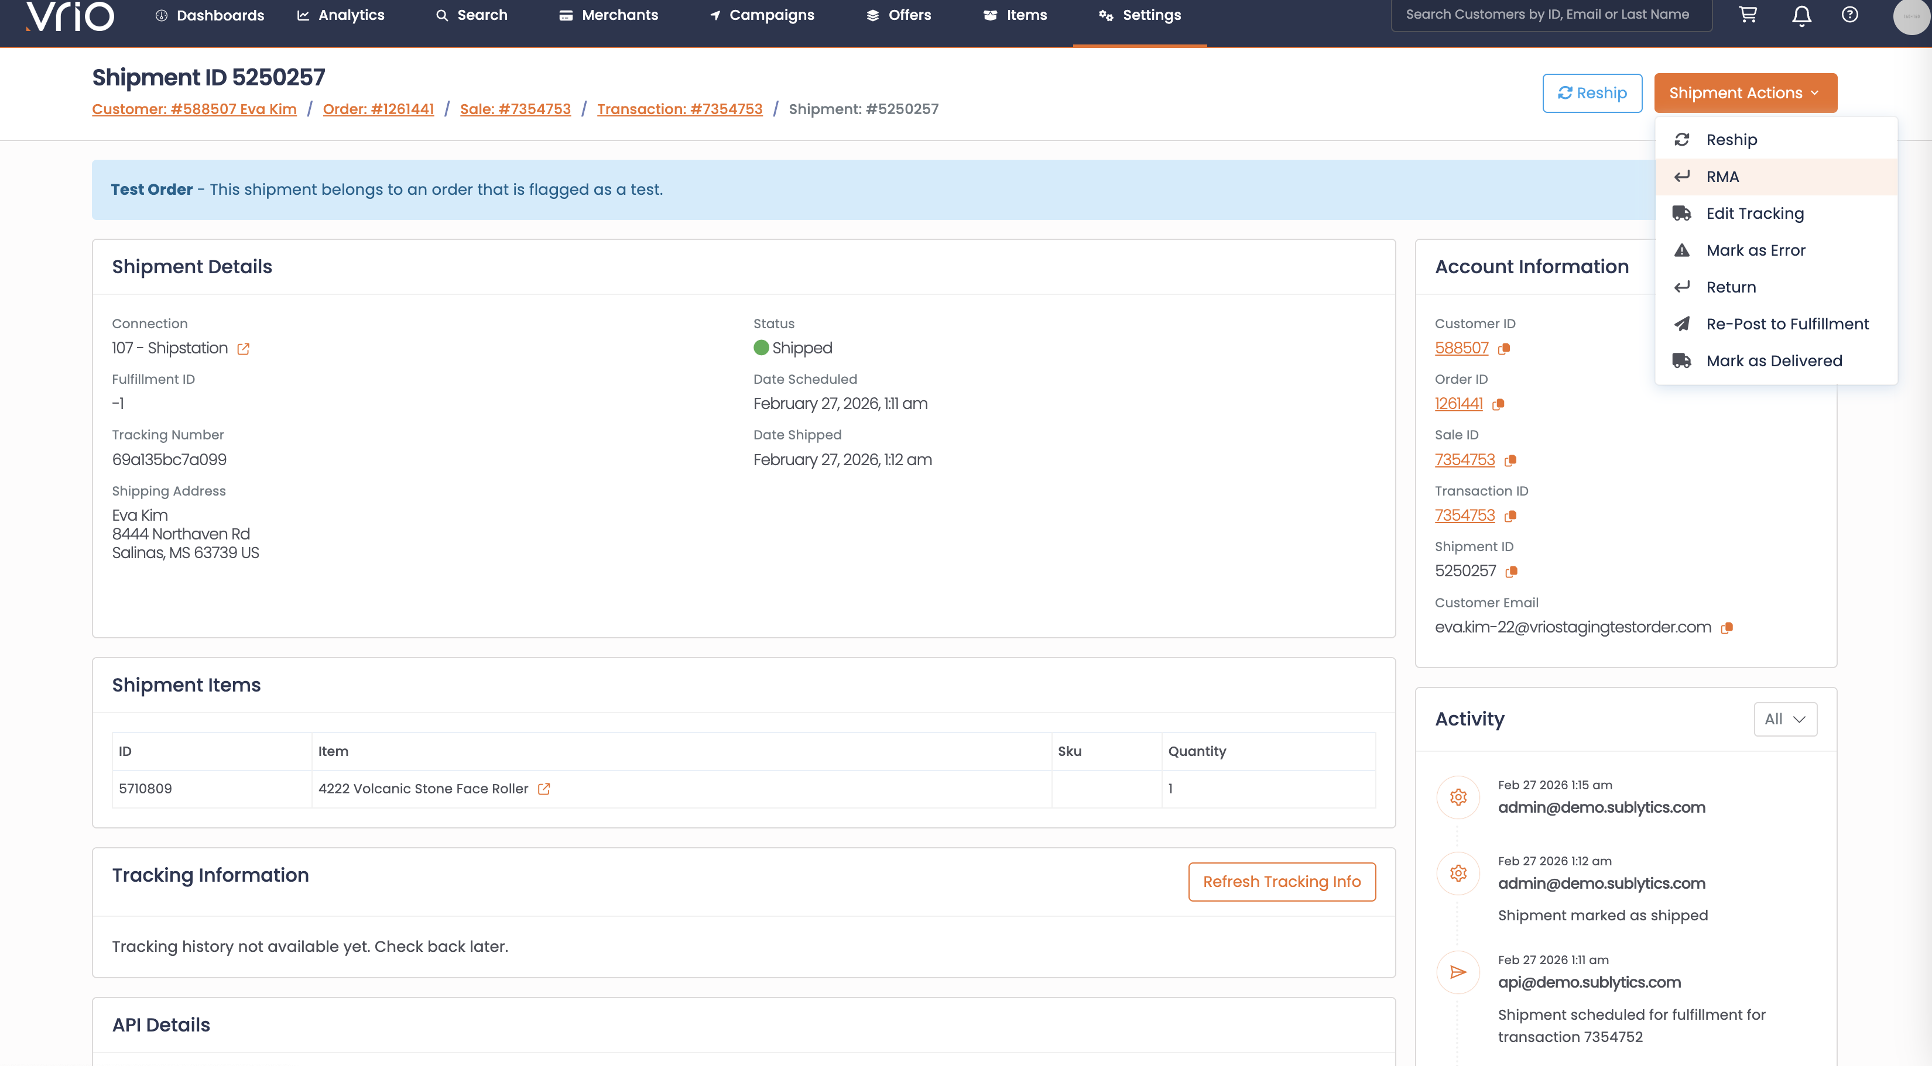The height and width of the screenshot is (1066, 1932).
Task: Click the notifications bell icon
Action: [1801, 15]
